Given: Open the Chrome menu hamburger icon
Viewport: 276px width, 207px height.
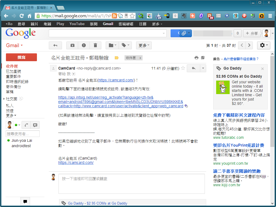Looking at the screenshot, I should pyautogui.click(x=270, y=16).
